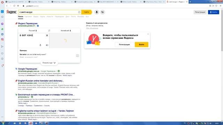Click the Регистрация button in page header
Image resolution: width=223 pixels, height=125 pixels.
pyautogui.click(x=200, y=12)
